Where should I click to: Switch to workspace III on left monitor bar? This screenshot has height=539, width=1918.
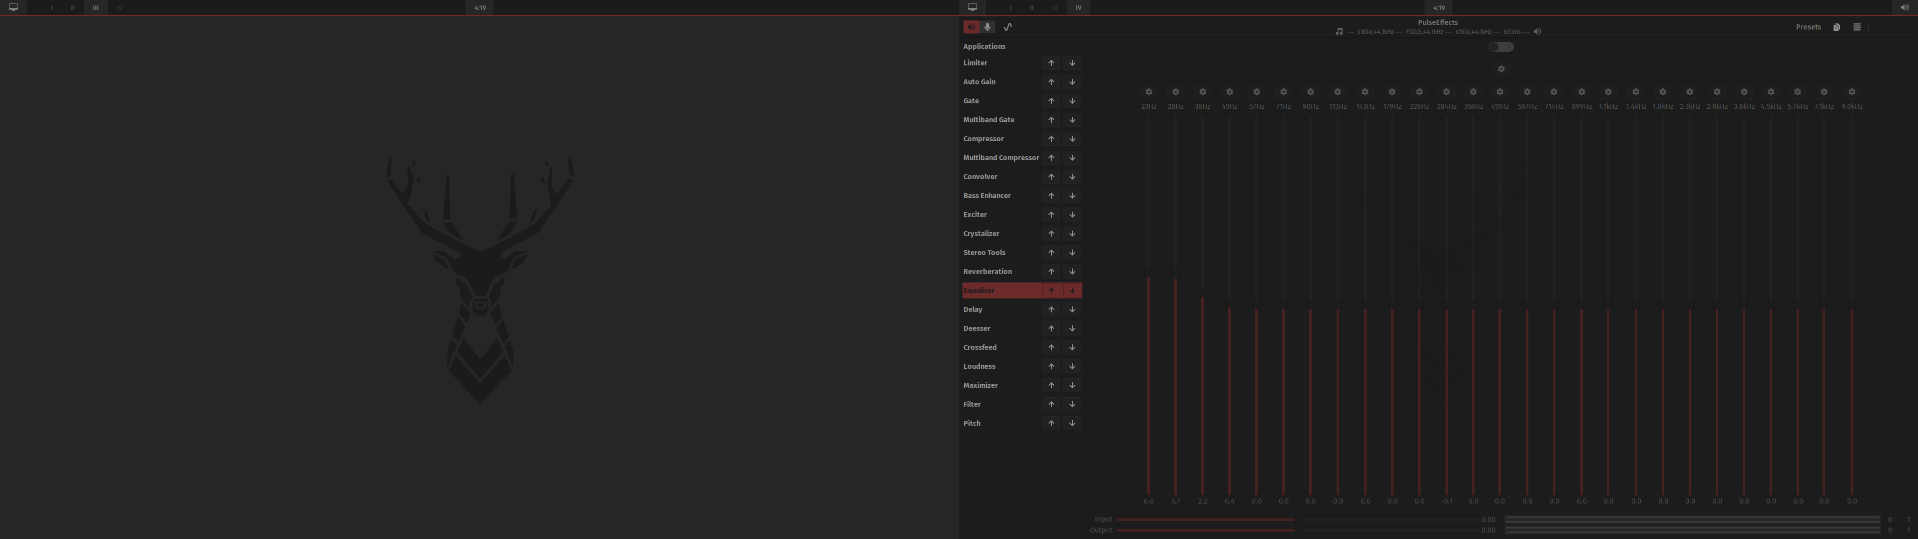95,7
